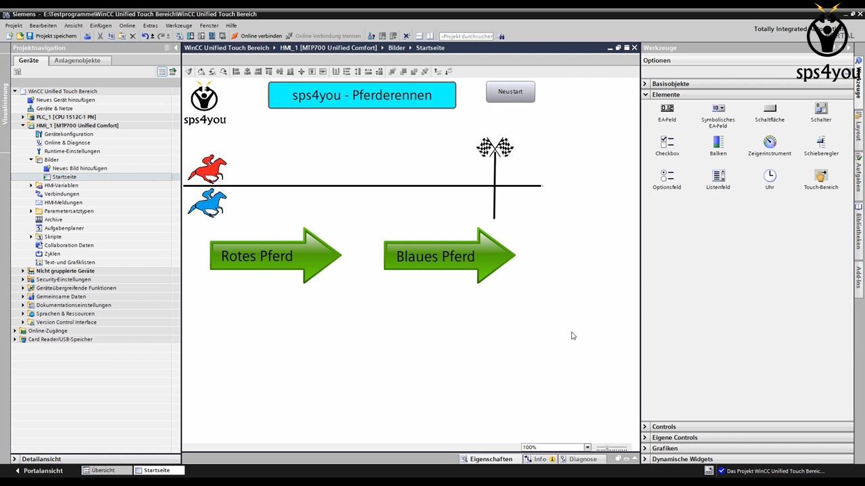865x486 pixels.
Task: Select the Balken bar element
Action: pyautogui.click(x=718, y=142)
